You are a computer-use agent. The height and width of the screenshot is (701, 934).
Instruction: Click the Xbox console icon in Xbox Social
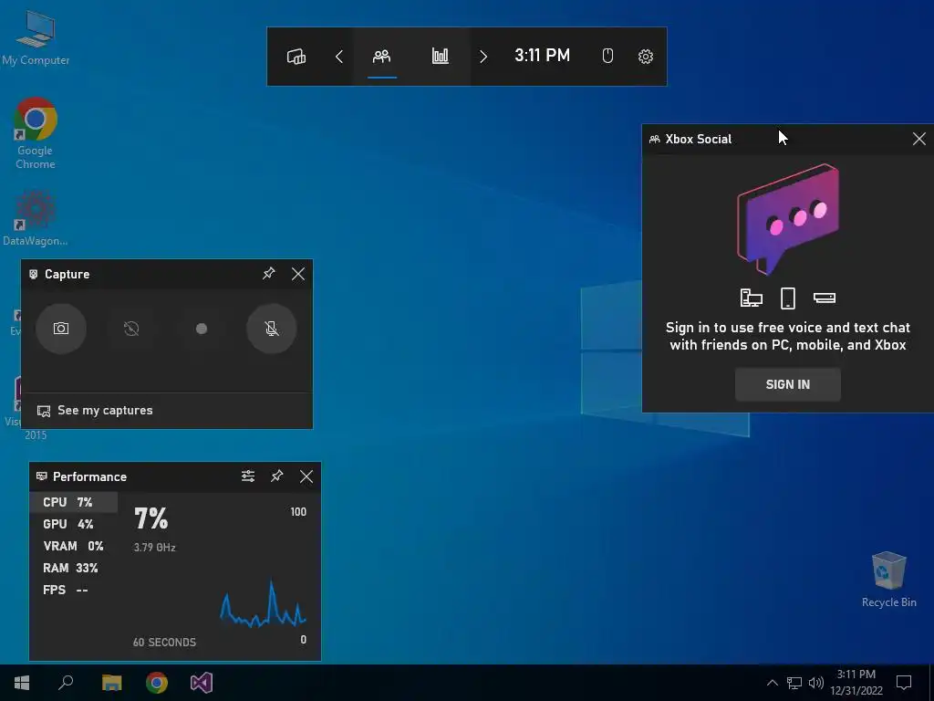coord(825,298)
